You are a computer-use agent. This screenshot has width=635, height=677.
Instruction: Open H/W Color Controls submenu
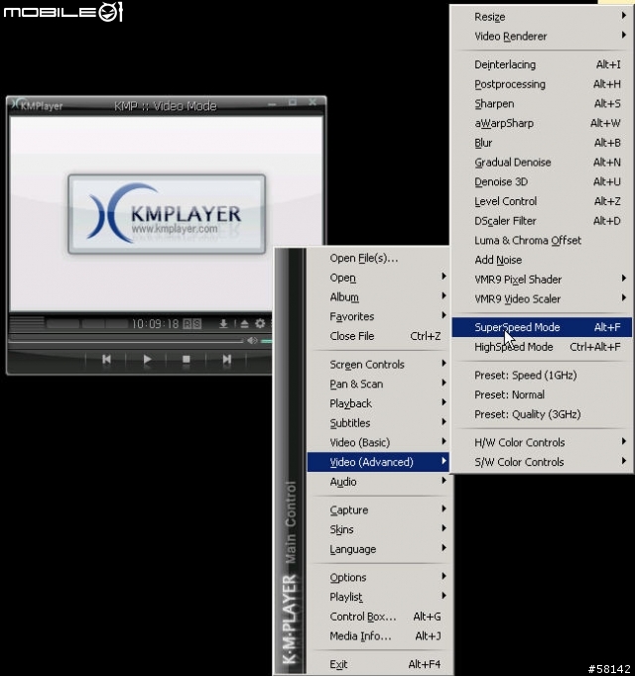pos(542,442)
